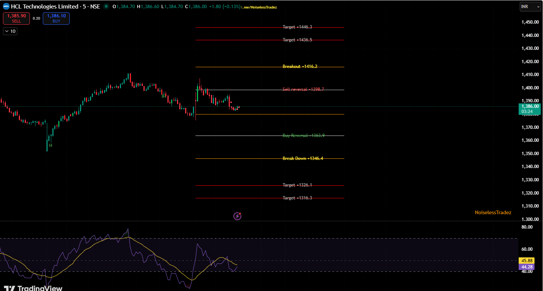Select the Sell reversal 1398.7 label
The width and height of the screenshot is (543, 291).
point(303,89)
